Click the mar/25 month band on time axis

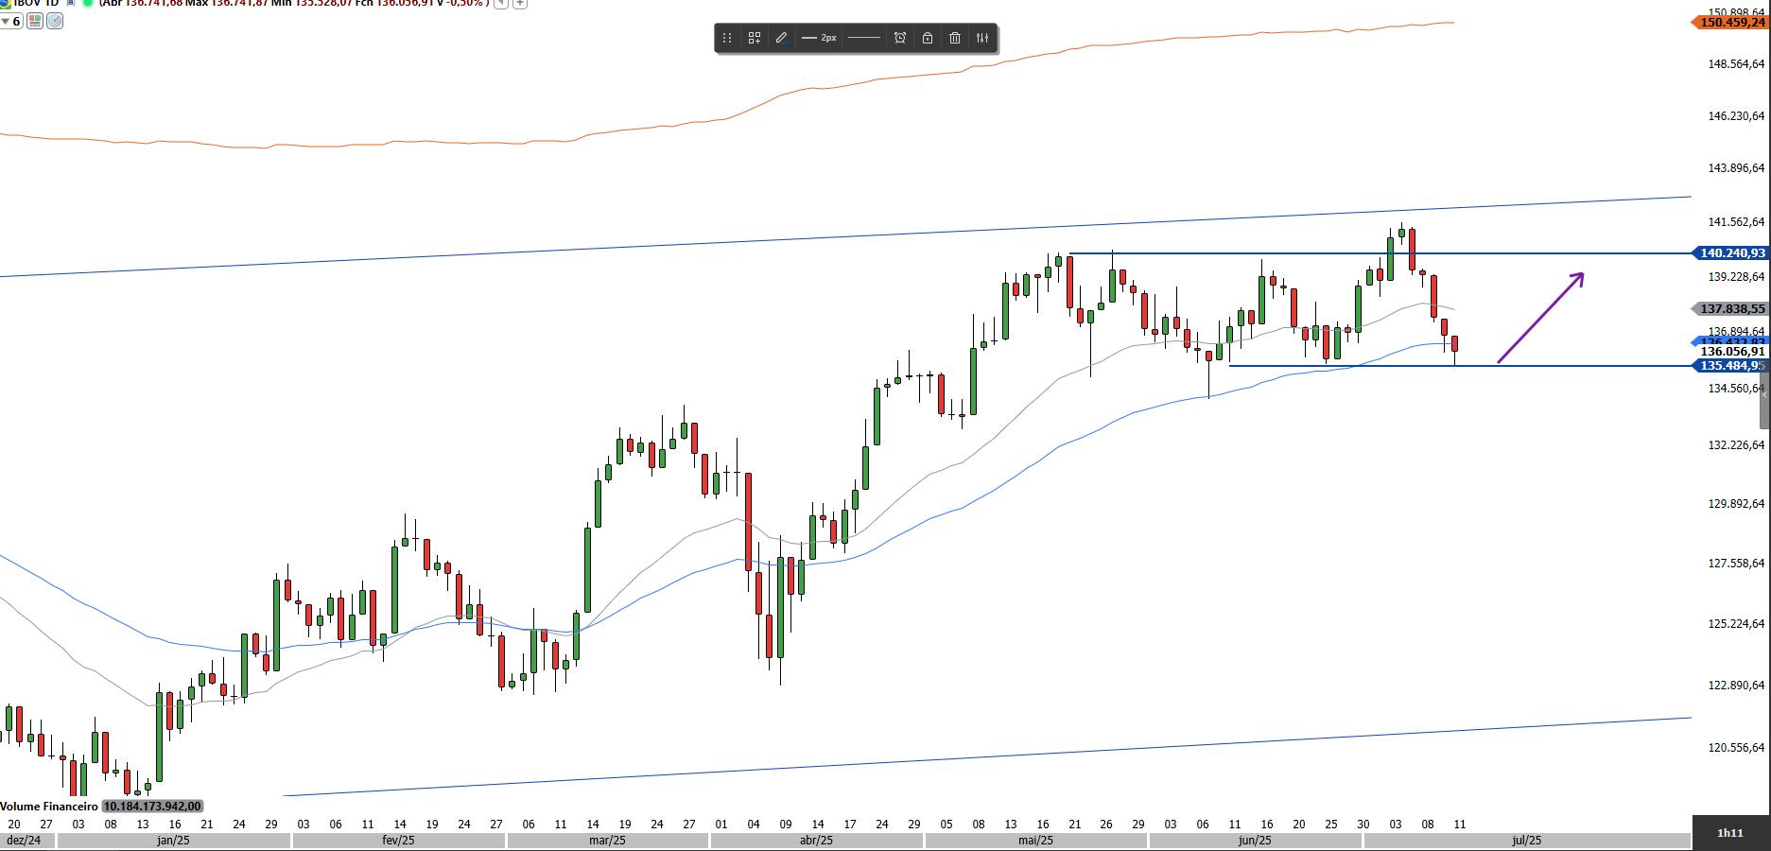[607, 841]
